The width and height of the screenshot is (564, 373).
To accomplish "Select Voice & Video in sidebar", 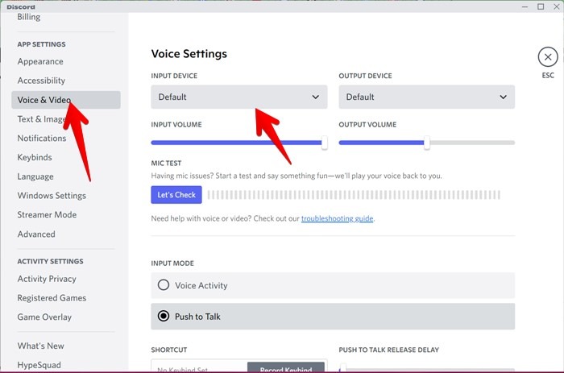I will (x=66, y=100).
